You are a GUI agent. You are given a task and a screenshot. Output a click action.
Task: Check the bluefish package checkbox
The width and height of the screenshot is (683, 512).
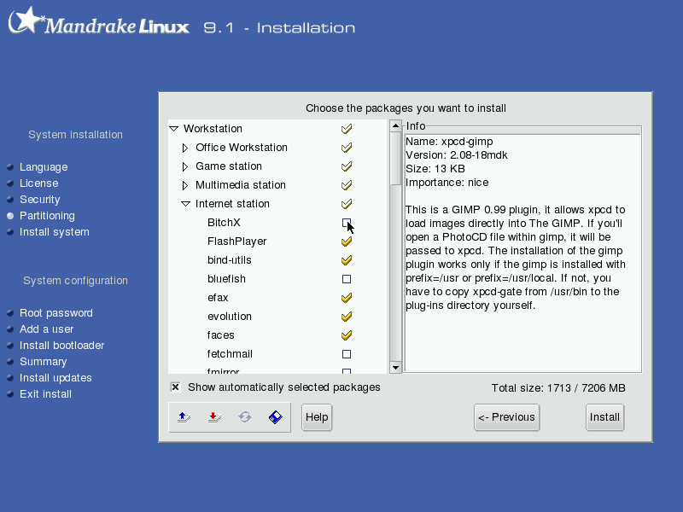click(x=347, y=279)
